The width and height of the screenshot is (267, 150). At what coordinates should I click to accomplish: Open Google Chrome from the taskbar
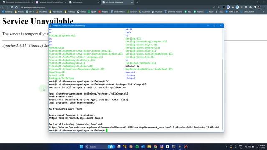point(155,147)
